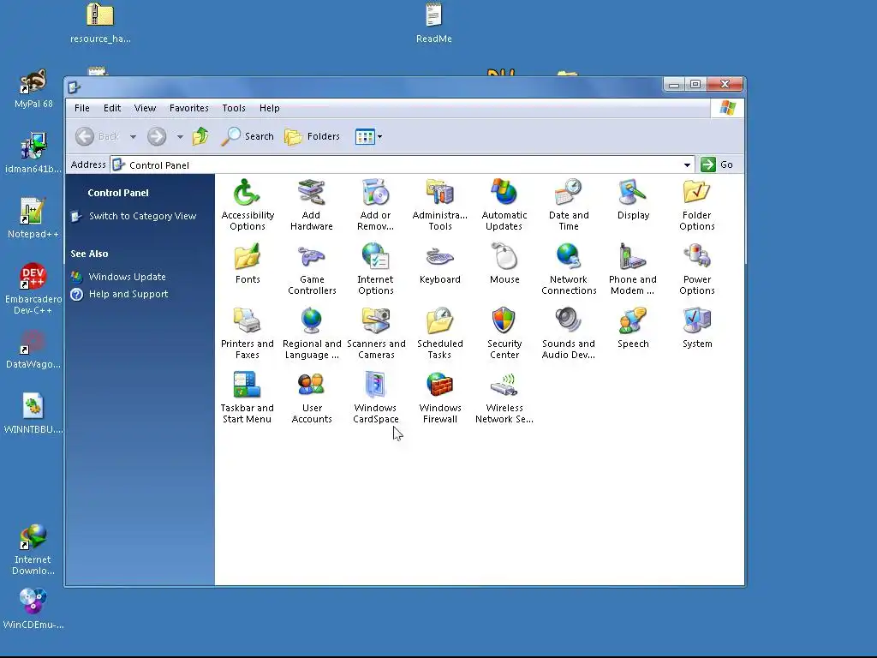Select Taskbar and Start Menu icon

click(247, 398)
